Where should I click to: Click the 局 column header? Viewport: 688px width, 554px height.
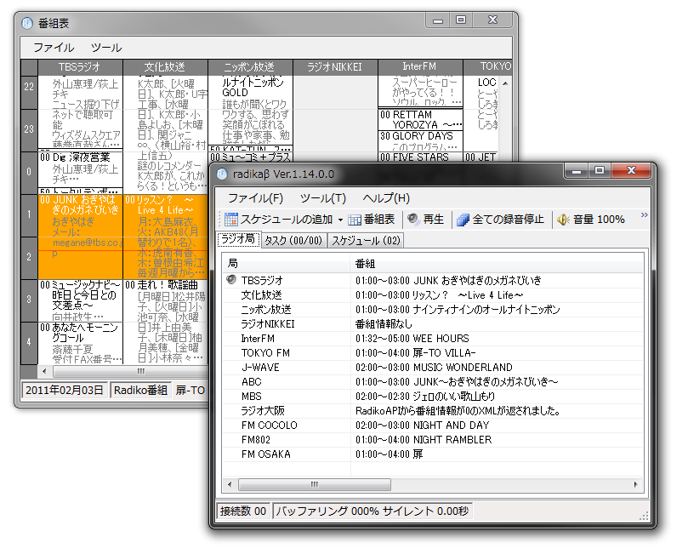click(x=286, y=264)
